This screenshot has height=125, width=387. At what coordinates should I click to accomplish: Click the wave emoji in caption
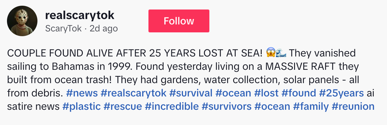pyautogui.click(x=281, y=53)
